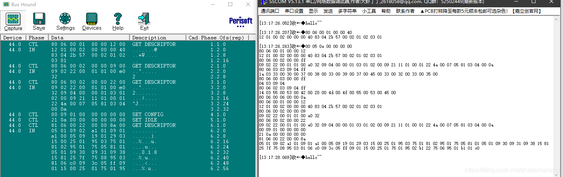Click the Description column header in Bus Hound
563x177 pixels.
coord(158,38)
